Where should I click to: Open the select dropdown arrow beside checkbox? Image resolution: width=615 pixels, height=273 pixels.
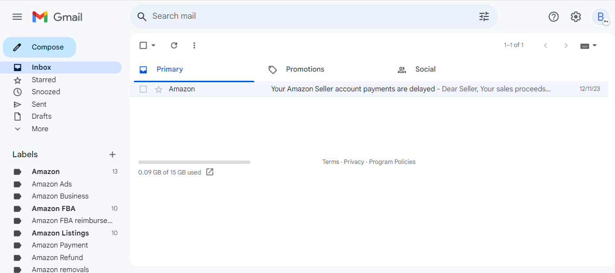[154, 45]
